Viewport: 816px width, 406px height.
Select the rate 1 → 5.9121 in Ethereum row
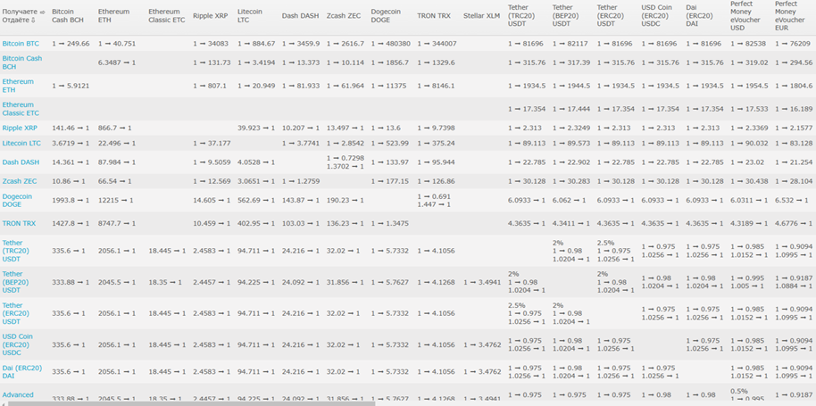point(71,86)
